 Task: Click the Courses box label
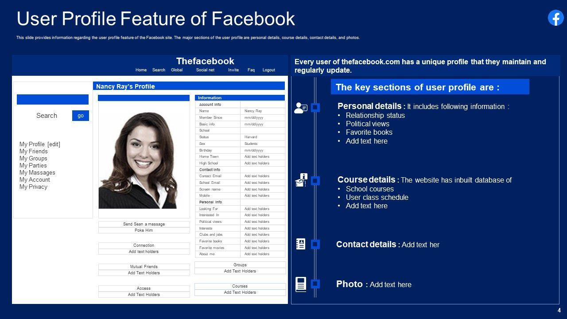pyautogui.click(x=240, y=286)
